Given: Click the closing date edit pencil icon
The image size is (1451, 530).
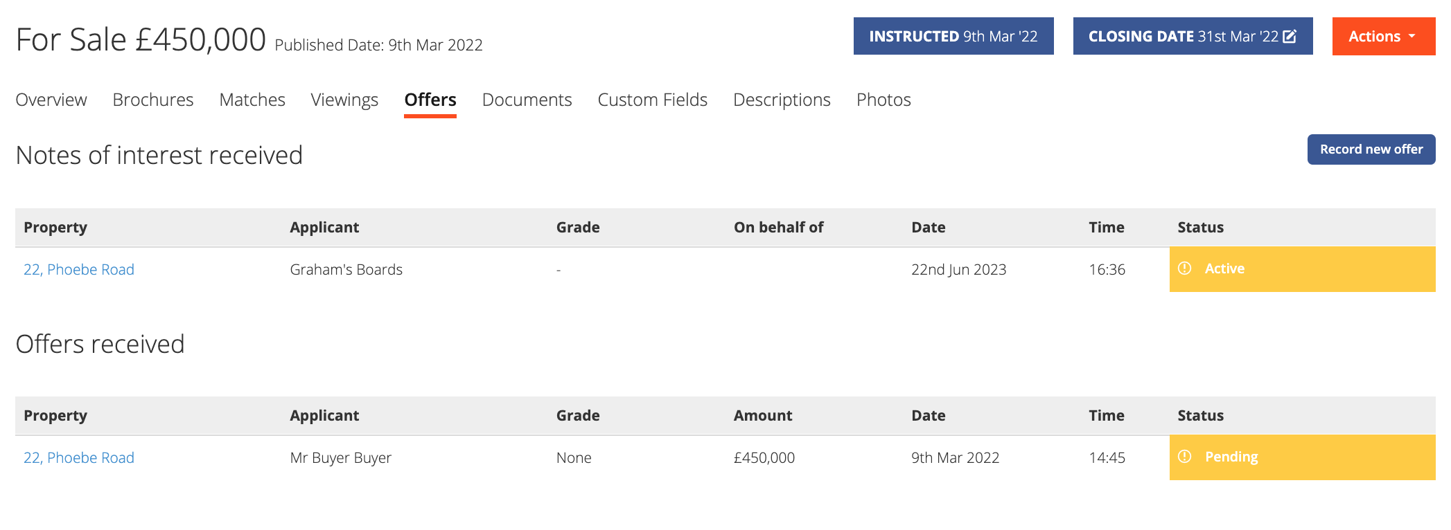Looking at the screenshot, I should point(1290,37).
